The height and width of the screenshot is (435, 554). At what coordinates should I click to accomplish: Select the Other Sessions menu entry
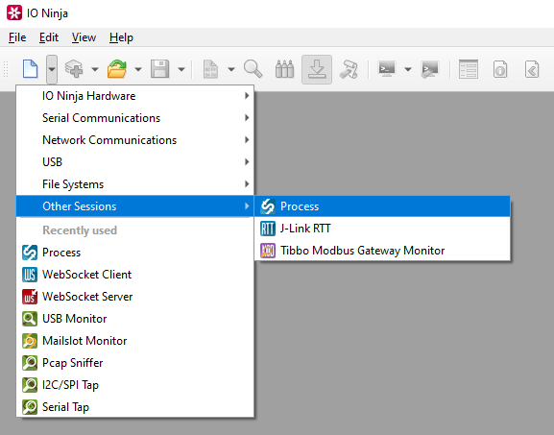(x=135, y=206)
